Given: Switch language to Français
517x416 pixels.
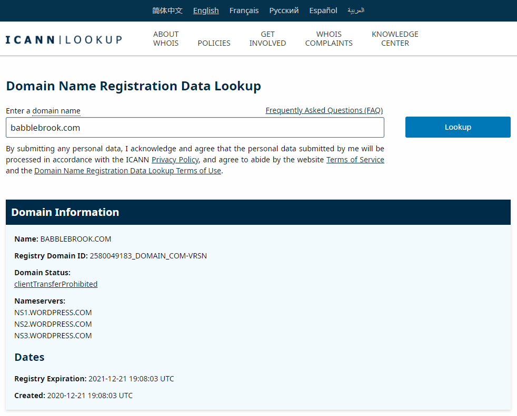Looking at the screenshot, I should click(244, 10).
